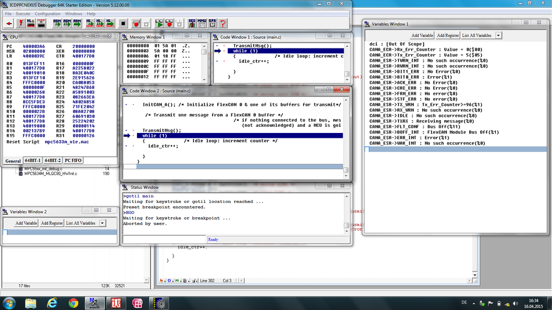Click the program flash chip icon

[x=41, y=24]
